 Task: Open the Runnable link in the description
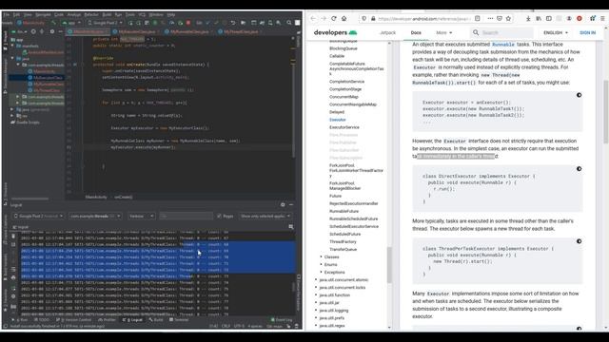tap(503, 45)
